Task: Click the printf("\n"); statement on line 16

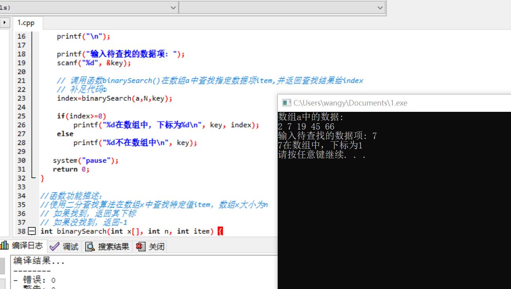Action: tap(84, 36)
